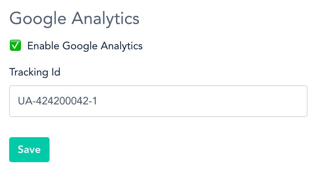Image resolution: width=316 pixels, height=172 pixels.
Task: Click the word Tracking above the text box
Action: pyautogui.click(x=29, y=72)
